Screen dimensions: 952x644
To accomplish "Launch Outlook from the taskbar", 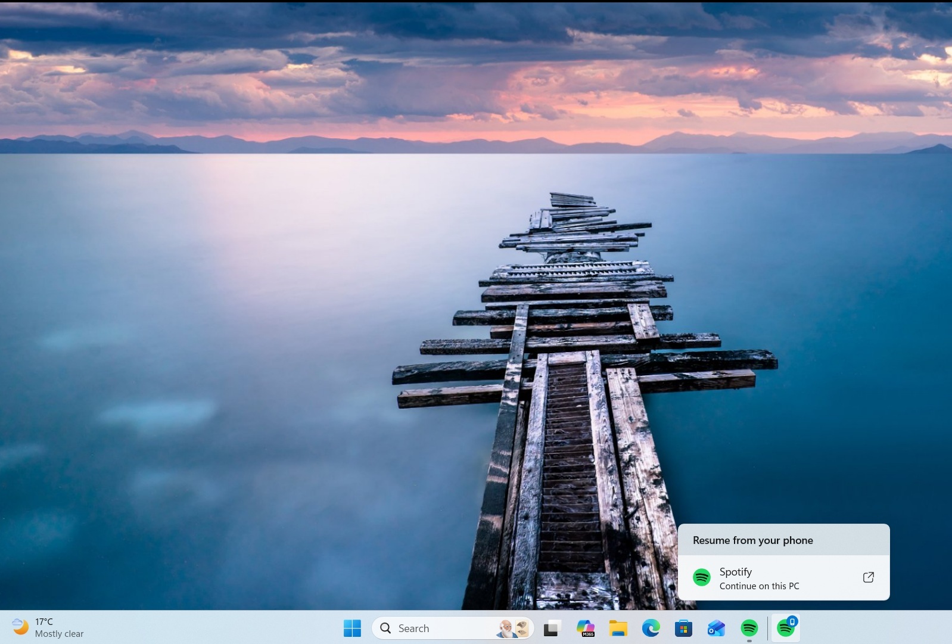I will click(x=716, y=628).
